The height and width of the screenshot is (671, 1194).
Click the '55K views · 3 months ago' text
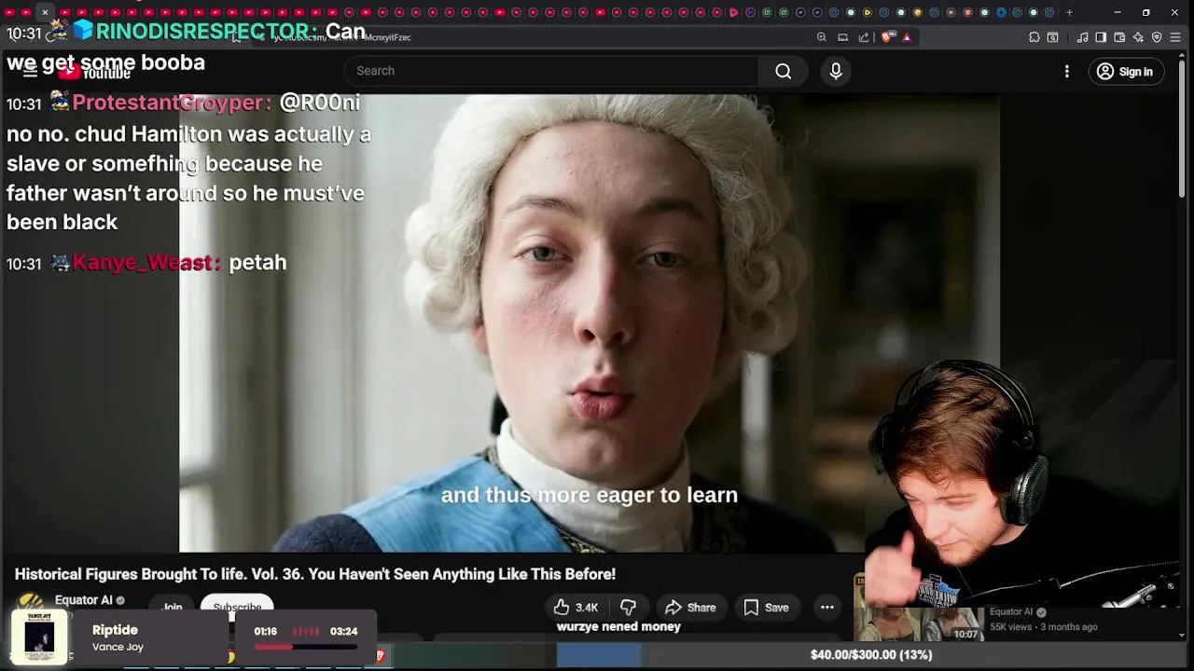[x=1043, y=627]
